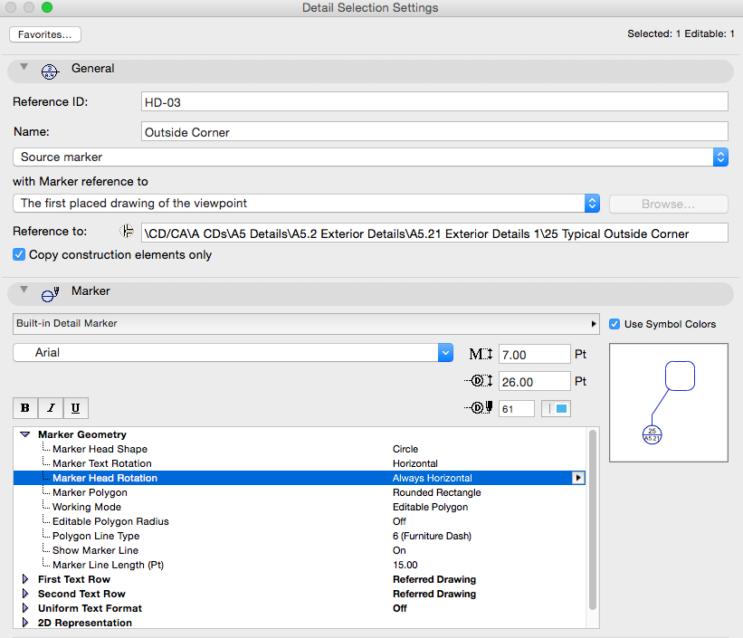This screenshot has height=638, width=743.
Task: Edit the text size field 7.00
Action: (535, 354)
